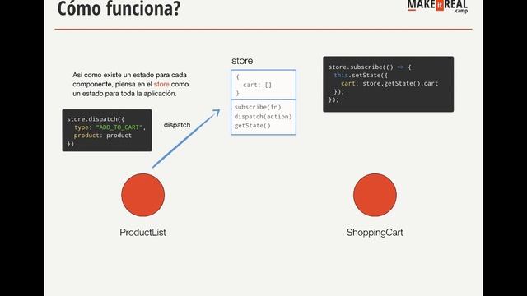Click 'cart: store.getState().cart' code line

[389, 83]
